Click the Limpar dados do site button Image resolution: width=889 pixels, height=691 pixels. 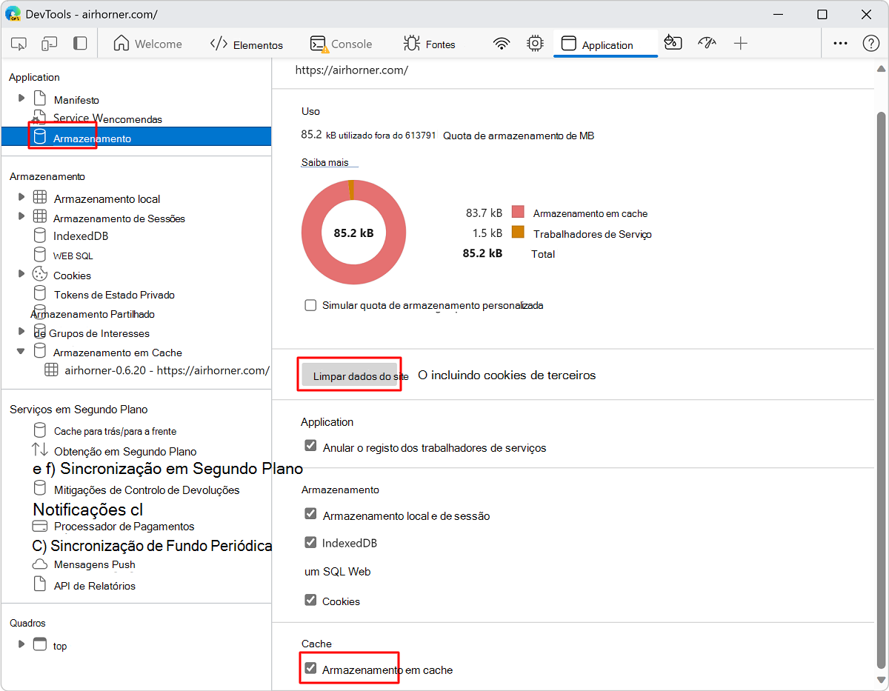tap(350, 375)
